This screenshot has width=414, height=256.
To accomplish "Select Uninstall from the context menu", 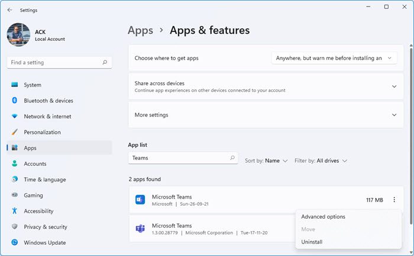I will pos(312,242).
